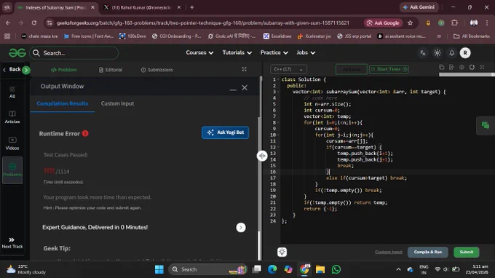The height and width of the screenshot is (278, 495).
Task: Go to Next Track
Action: (12, 243)
